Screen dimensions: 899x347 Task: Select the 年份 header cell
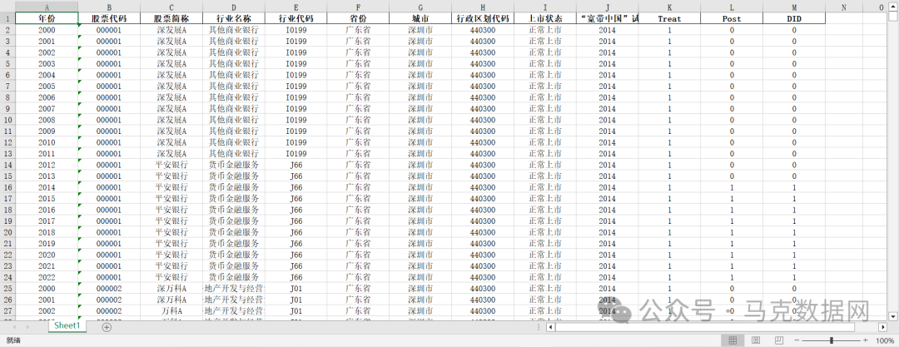pos(47,18)
